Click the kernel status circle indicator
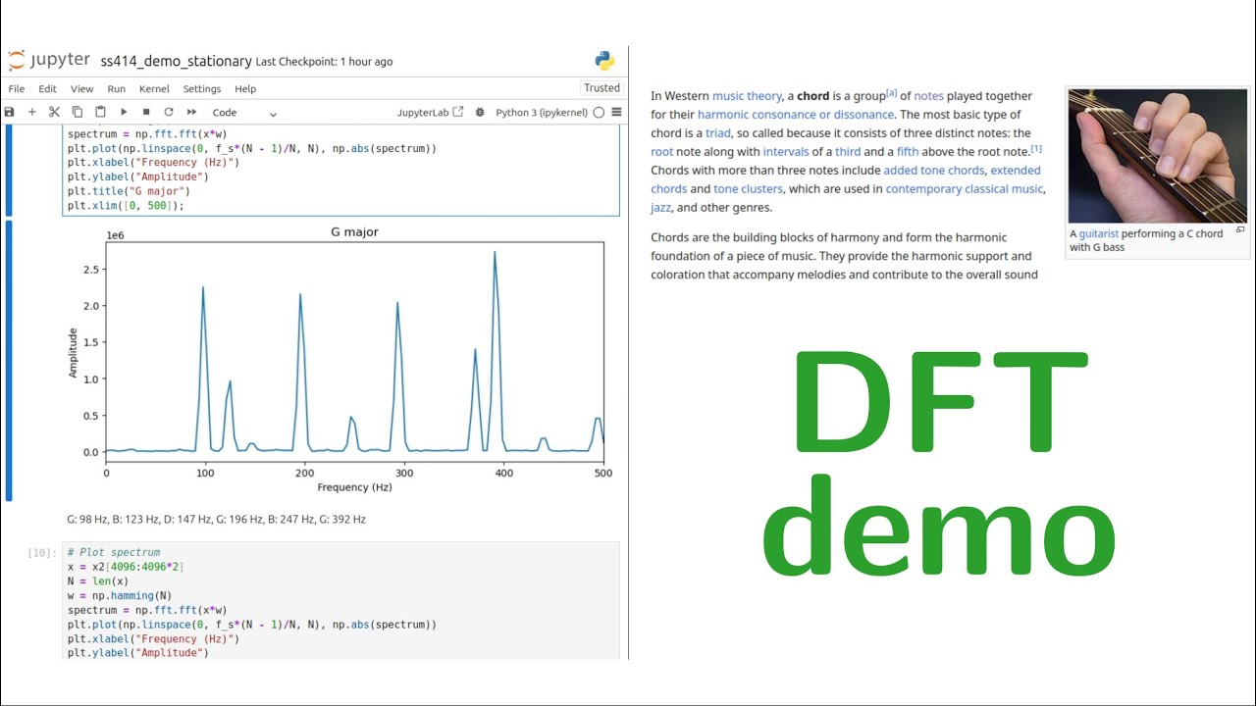 [x=599, y=113]
